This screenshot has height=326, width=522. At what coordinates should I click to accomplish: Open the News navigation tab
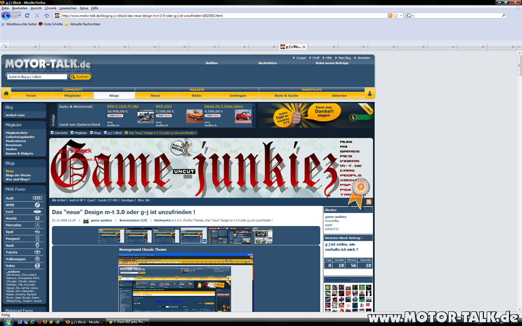pos(156,96)
